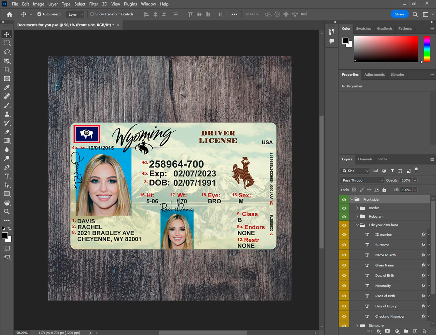Open the Kind layer filter dropdown
Viewport: 436px width, 335px height.
coord(355,171)
